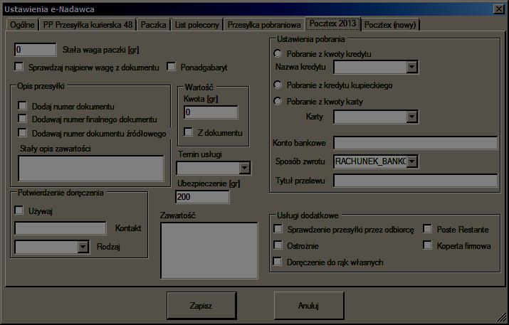This screenshot has width=509, height=325.
Task: Toggle Doręczenie do rąk własnych
Action: click(x=278, y=262)
